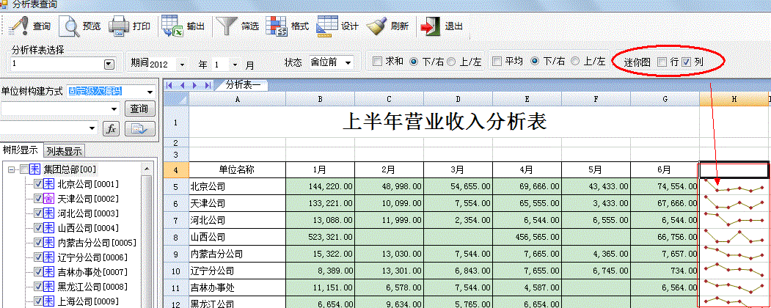Open the 期间 year dropdown
This screenshot has height=308, width=771.
click(183, 65)
